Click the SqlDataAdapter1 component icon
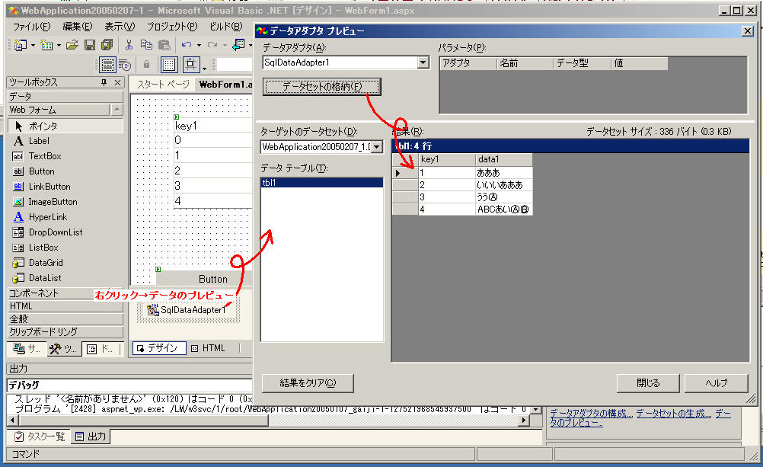Image resolution: width=763 pixels, height=467 pixels. [x=152, y=309]
